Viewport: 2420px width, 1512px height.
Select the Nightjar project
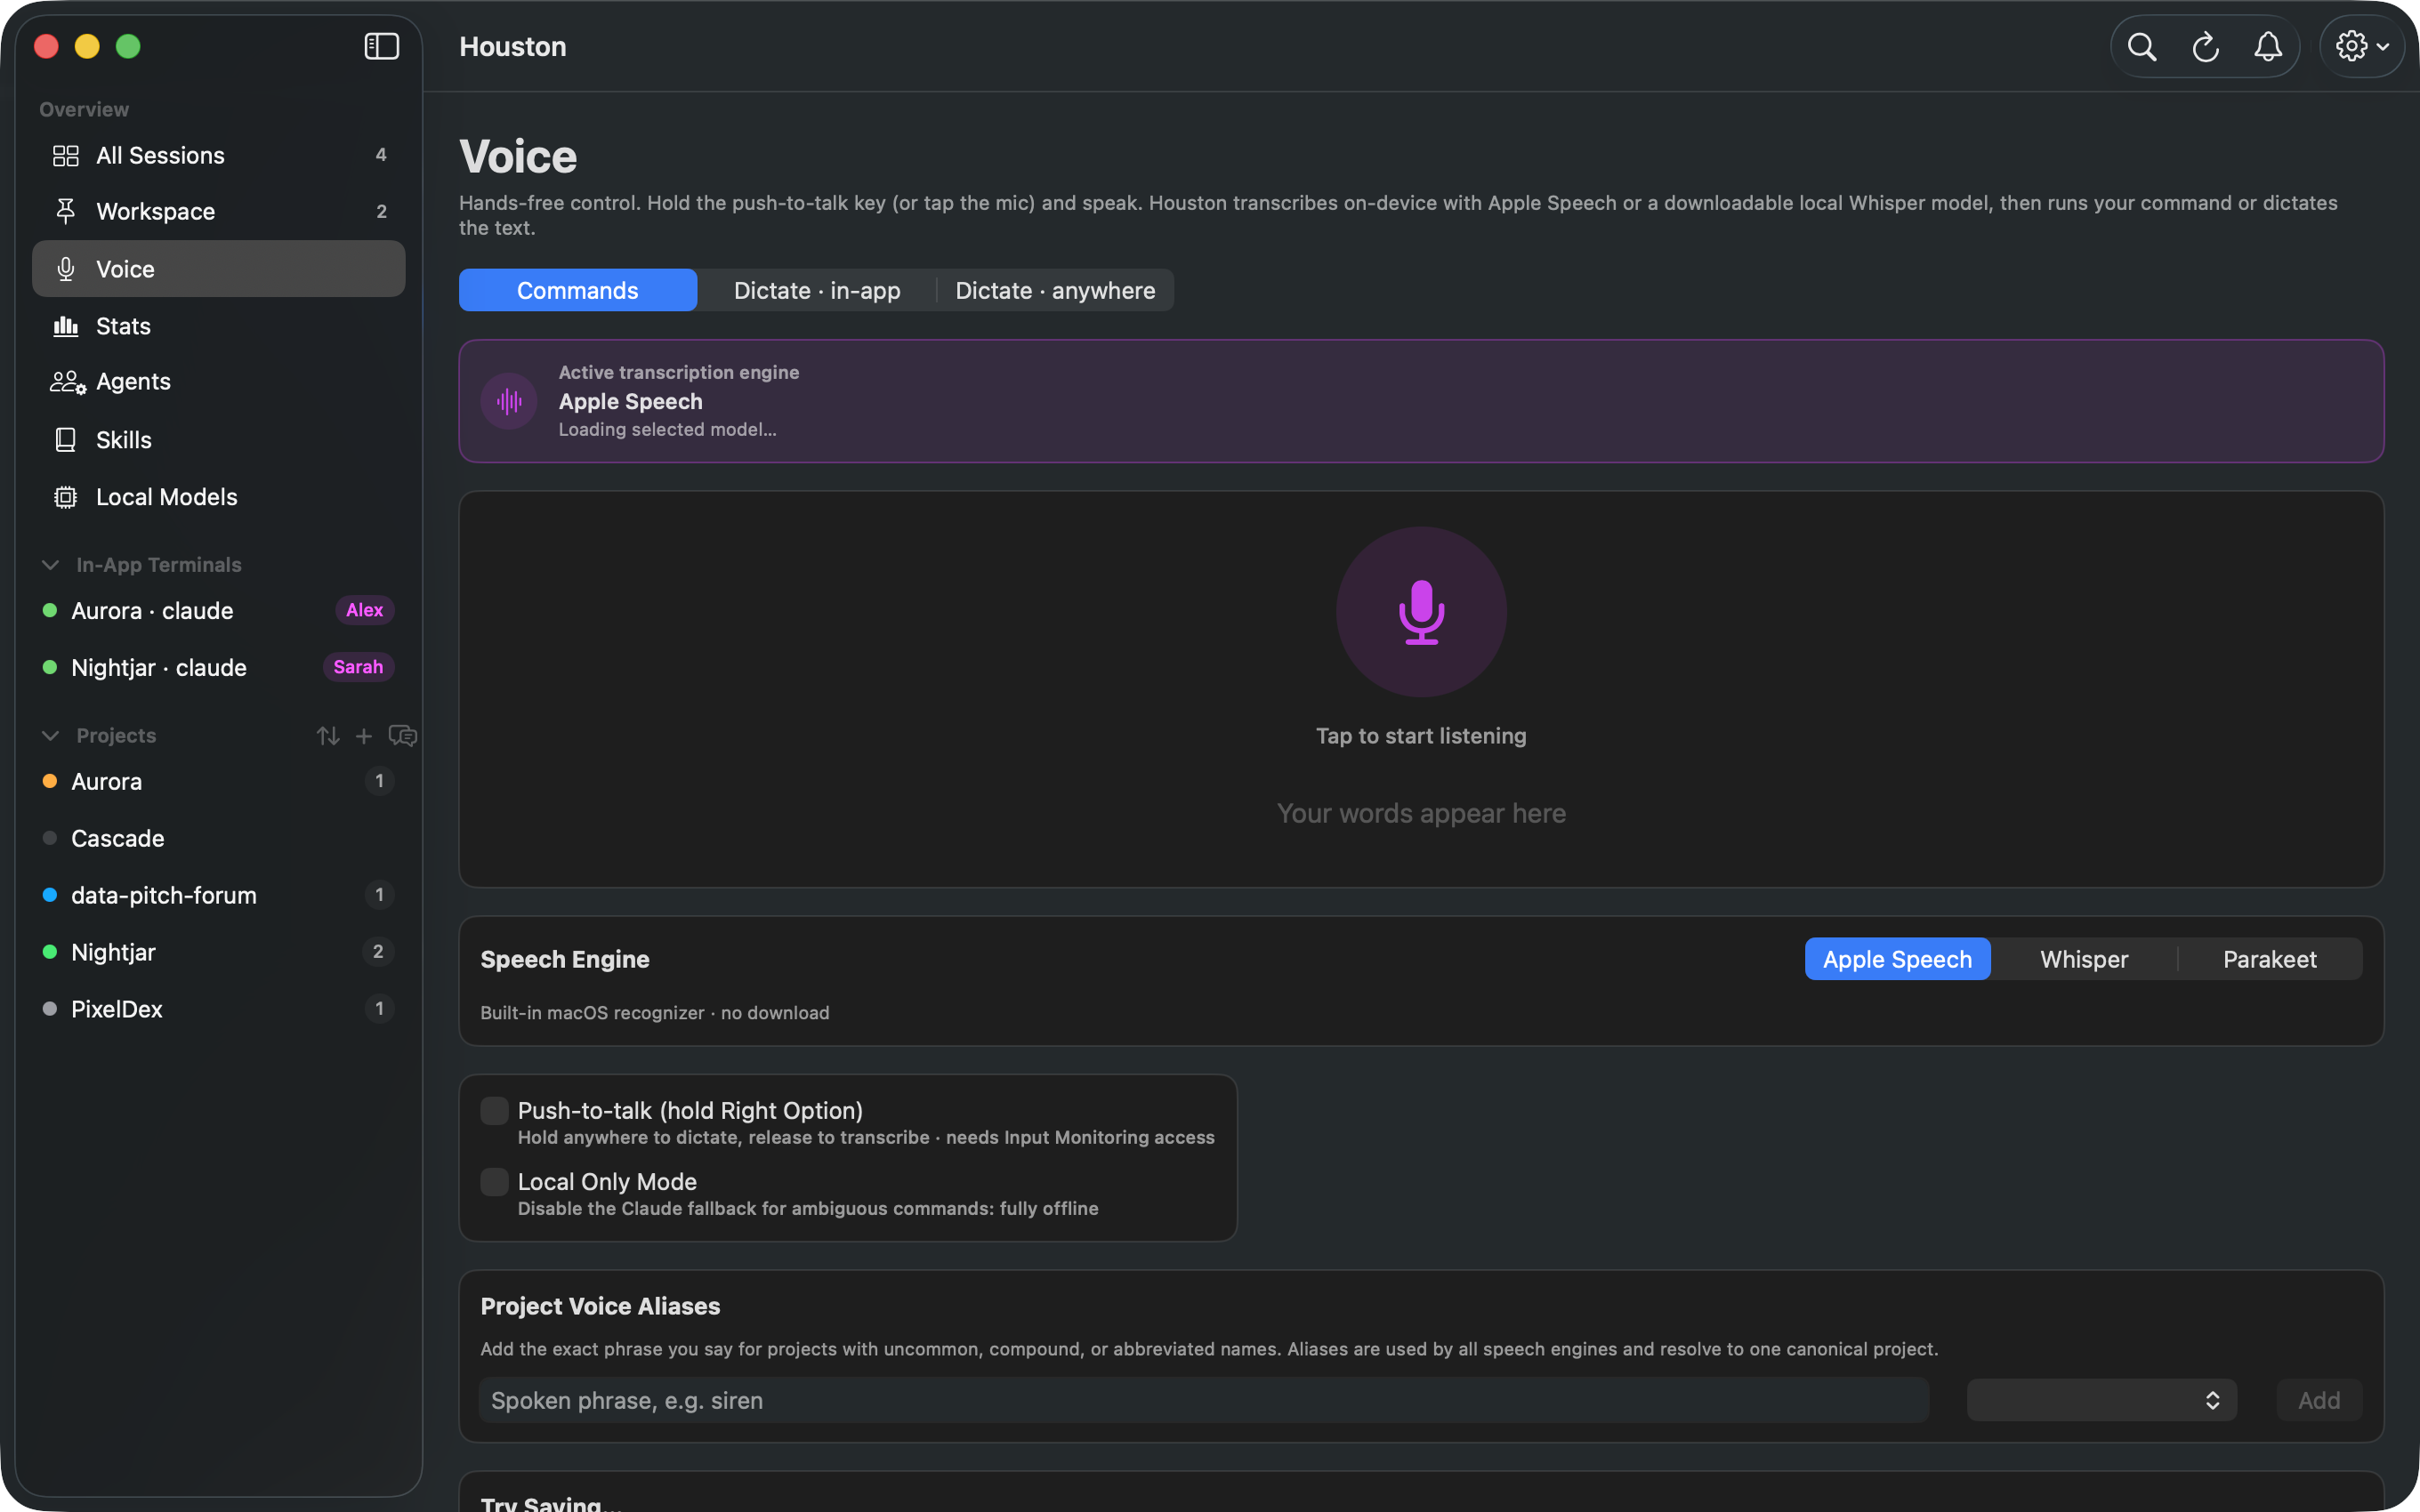[x=219, y=952]
